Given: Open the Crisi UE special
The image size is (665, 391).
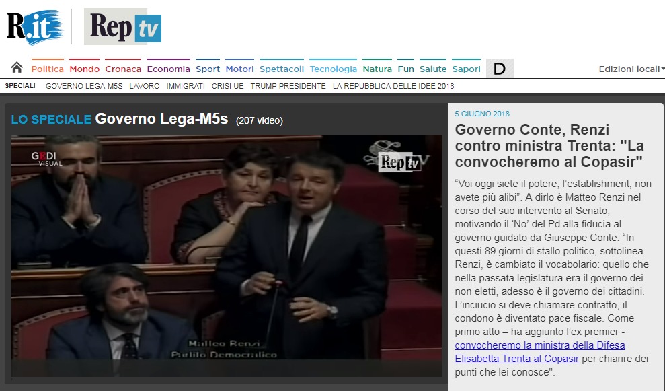Looking at the screenshot, I should (228, 86).
